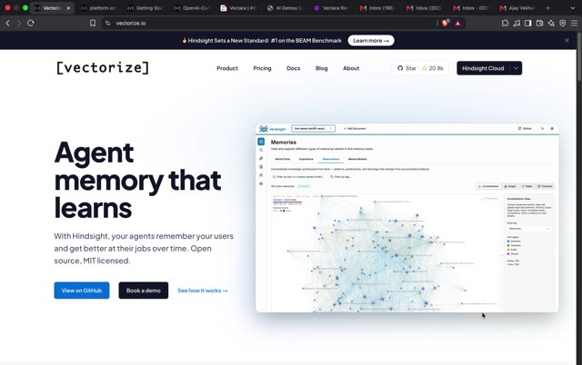Click the browser forward arrow
This screenshot has height=365, width=582.
tap(19, 23)
